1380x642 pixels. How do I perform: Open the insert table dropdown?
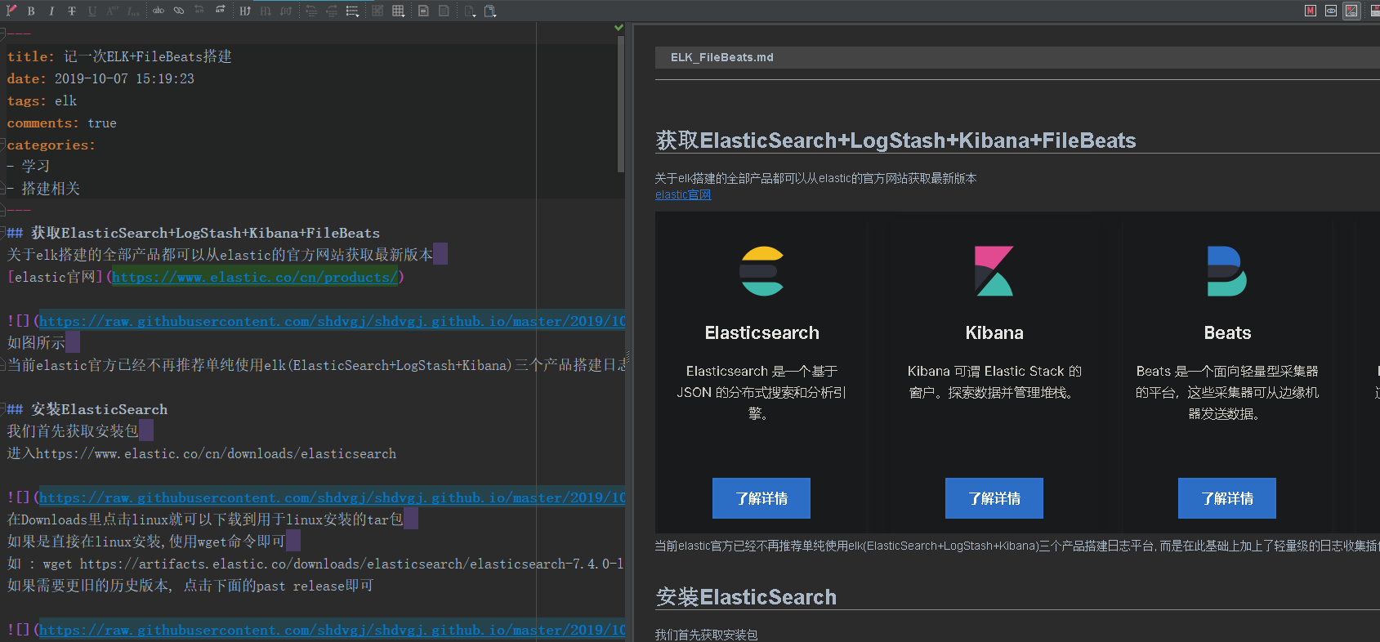[398, 11]
